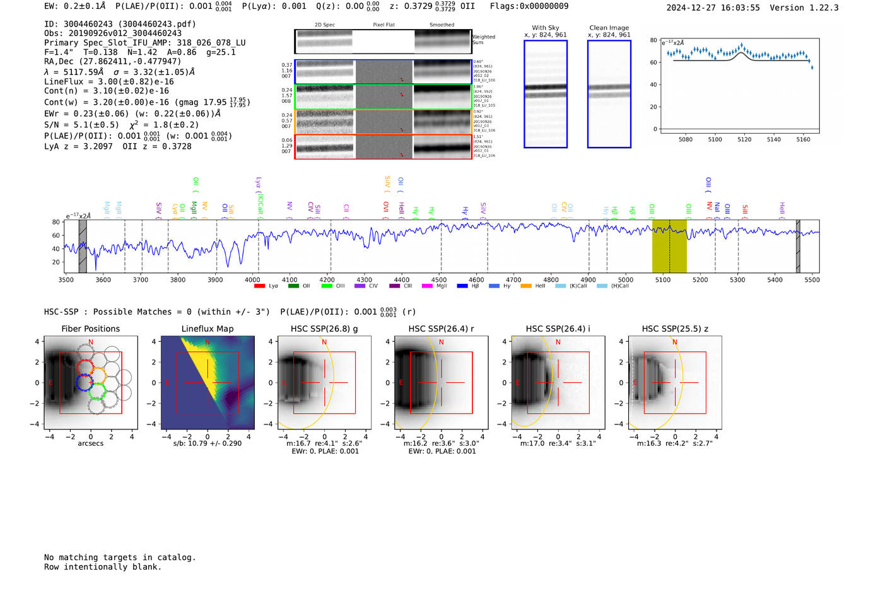Click the Lyα red legend swatch
This screenshot has width=883, height=601.
tap(259, 286)
